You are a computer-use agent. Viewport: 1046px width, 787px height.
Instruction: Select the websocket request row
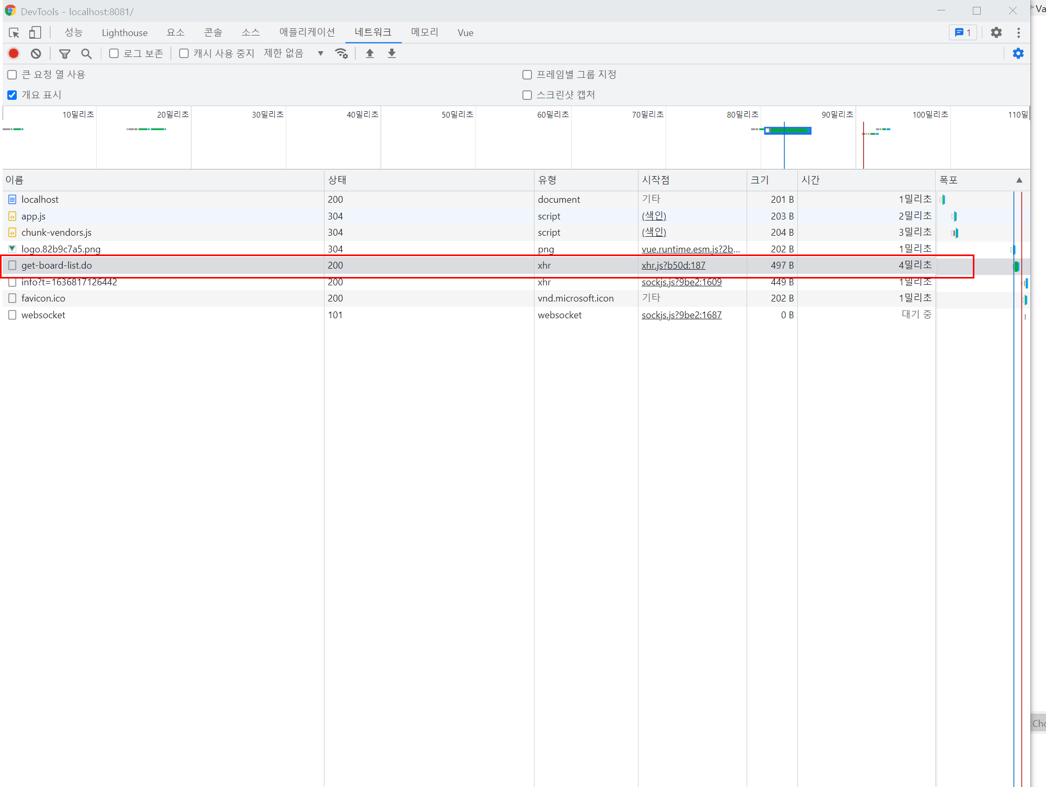tap(43, 315)
